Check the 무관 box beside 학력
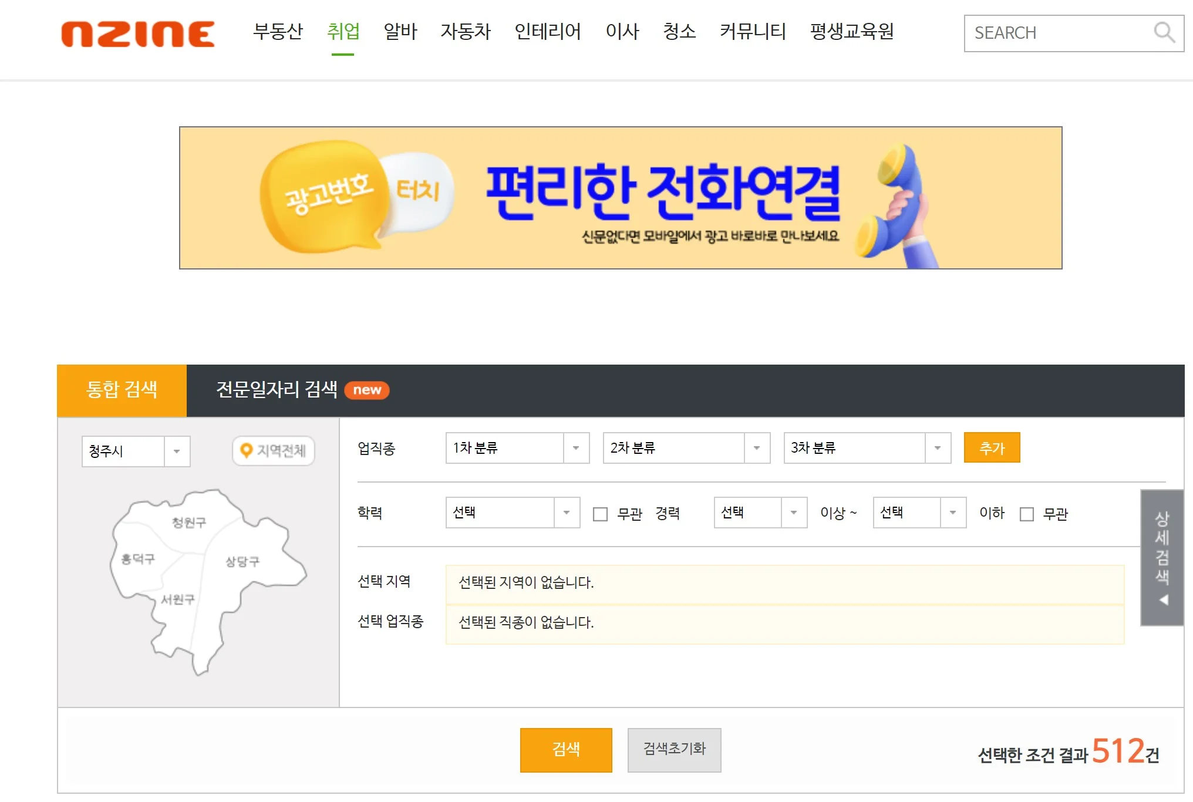The image size is (1193, 802). 600,514
